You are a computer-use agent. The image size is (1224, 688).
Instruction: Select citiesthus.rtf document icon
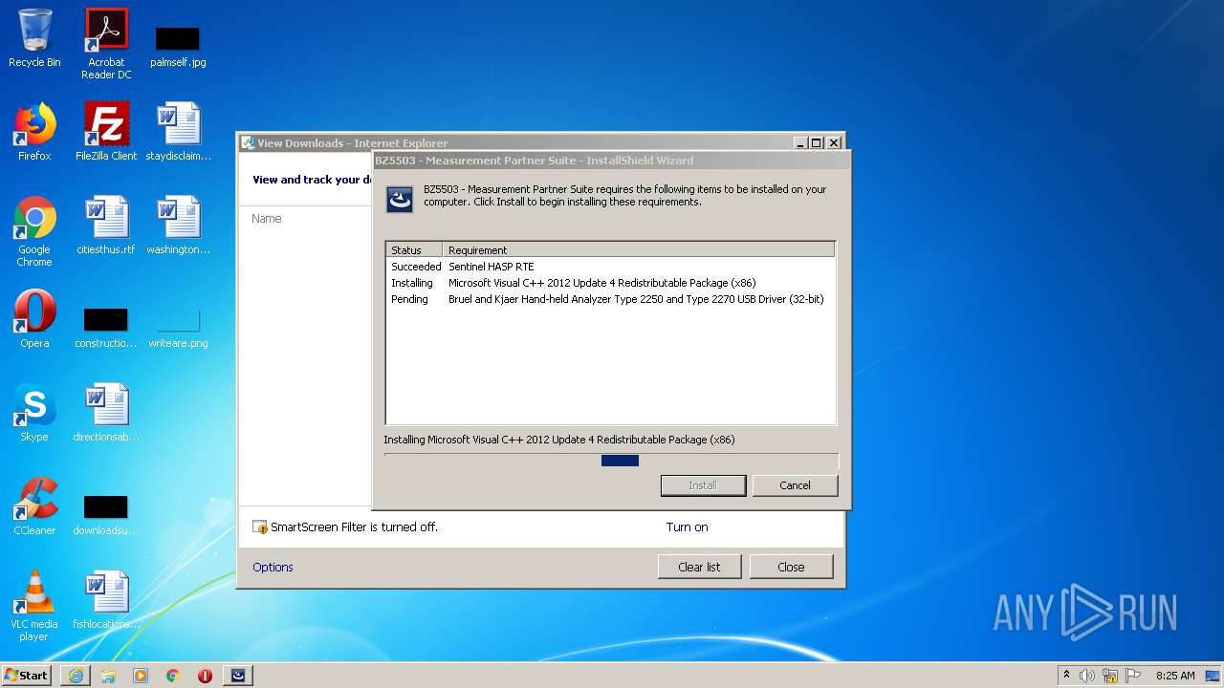(x=106, y=226)
